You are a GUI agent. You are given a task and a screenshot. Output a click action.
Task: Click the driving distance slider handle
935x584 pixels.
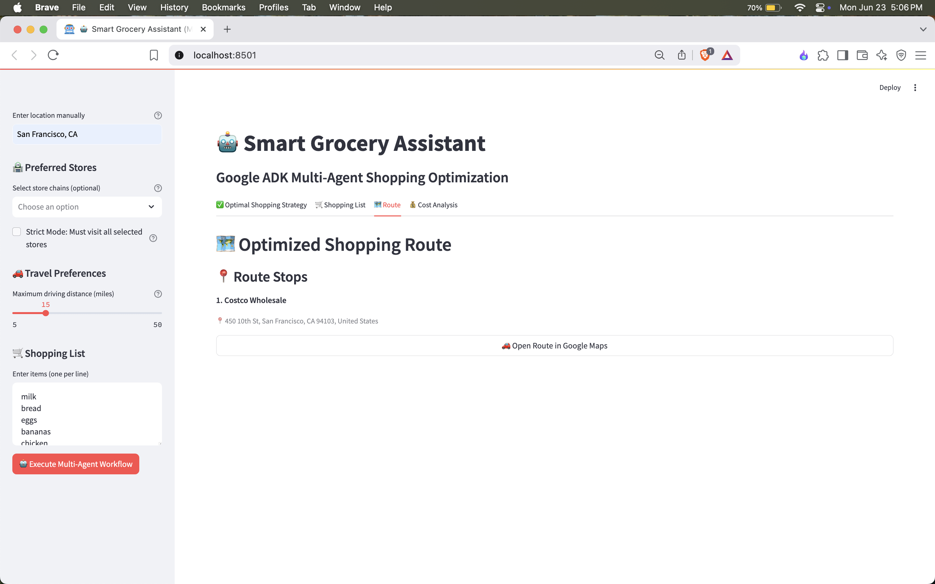[45, 313]
